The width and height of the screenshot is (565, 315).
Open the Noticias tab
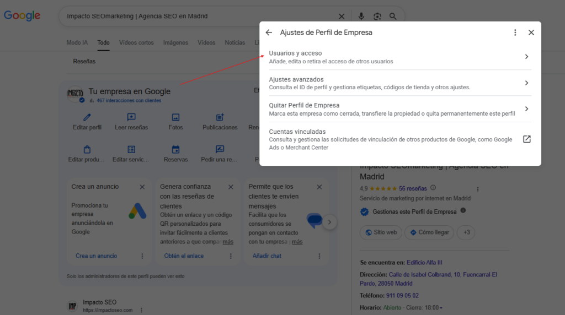pos(235,42)
